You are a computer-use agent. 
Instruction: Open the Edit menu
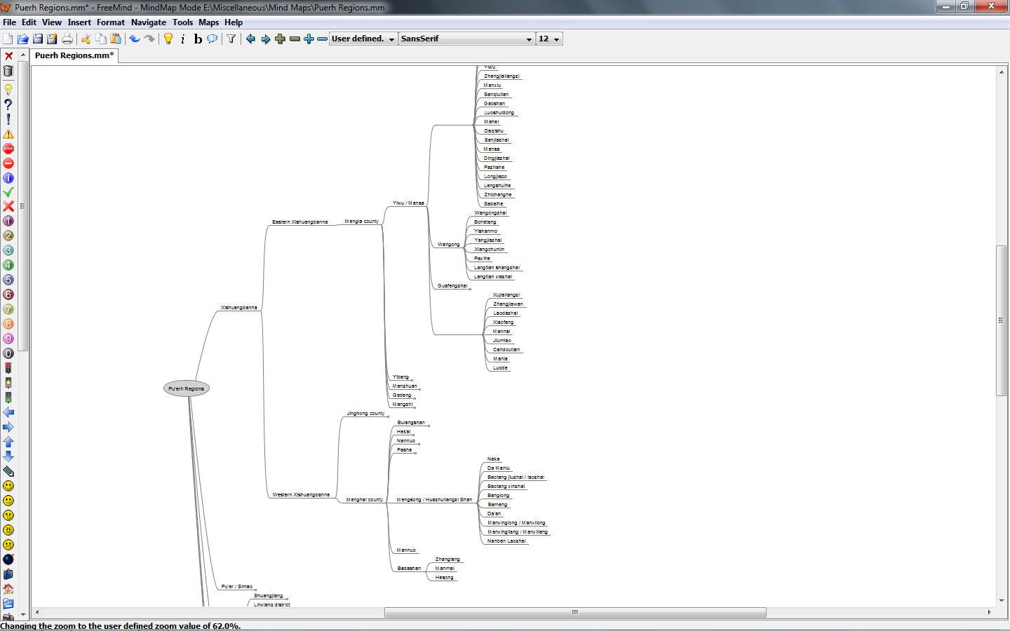click(29, 22)
